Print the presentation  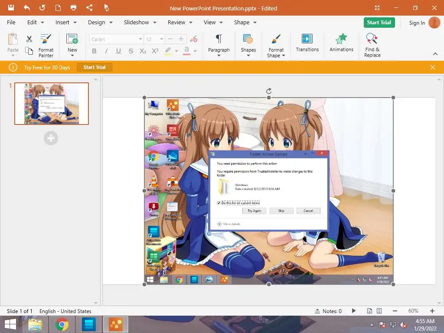(x=74, y=8)
